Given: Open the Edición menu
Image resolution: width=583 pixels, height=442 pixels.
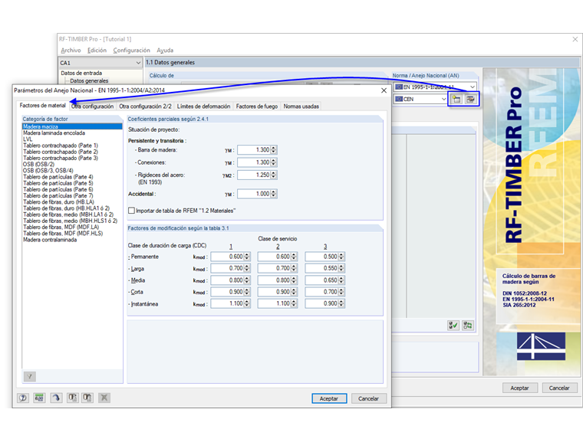Looking at the screenshot, I should pos(97,50).
